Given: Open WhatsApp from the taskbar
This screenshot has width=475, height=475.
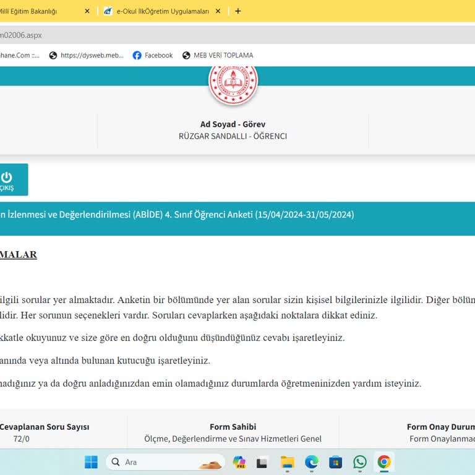Looking at the screenshot, I should 360,462.
